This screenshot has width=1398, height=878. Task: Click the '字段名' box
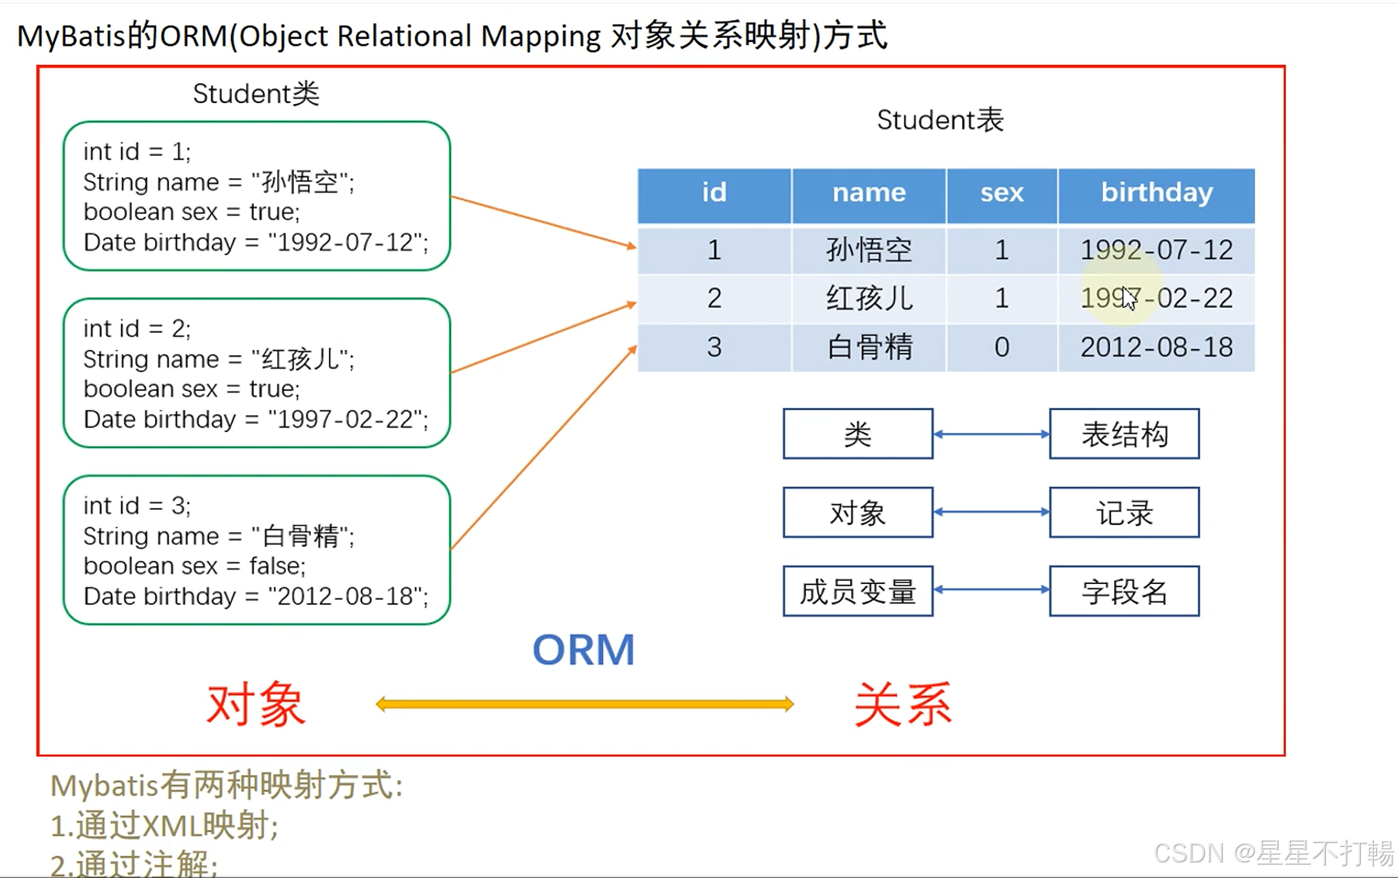click(x=1124, y=591)
